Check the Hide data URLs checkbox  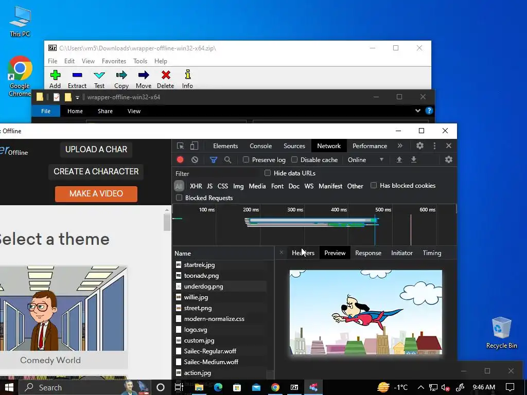tap(268, 173)
